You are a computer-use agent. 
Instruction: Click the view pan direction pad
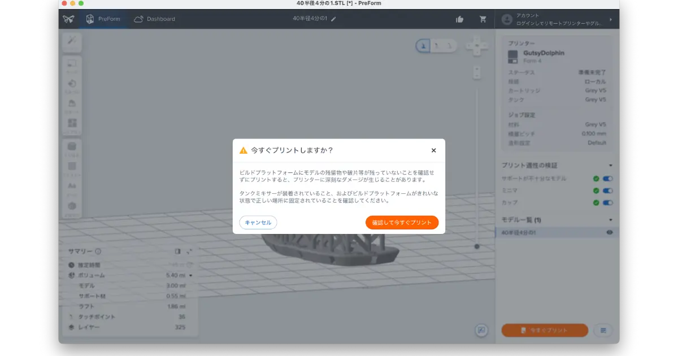[x=477, y=46]
